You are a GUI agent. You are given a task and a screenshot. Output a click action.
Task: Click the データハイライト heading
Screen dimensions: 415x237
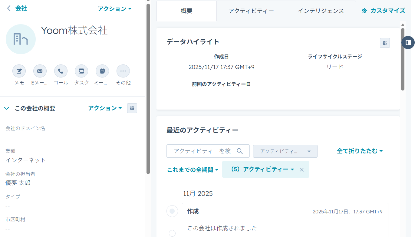tap(193, 42)
